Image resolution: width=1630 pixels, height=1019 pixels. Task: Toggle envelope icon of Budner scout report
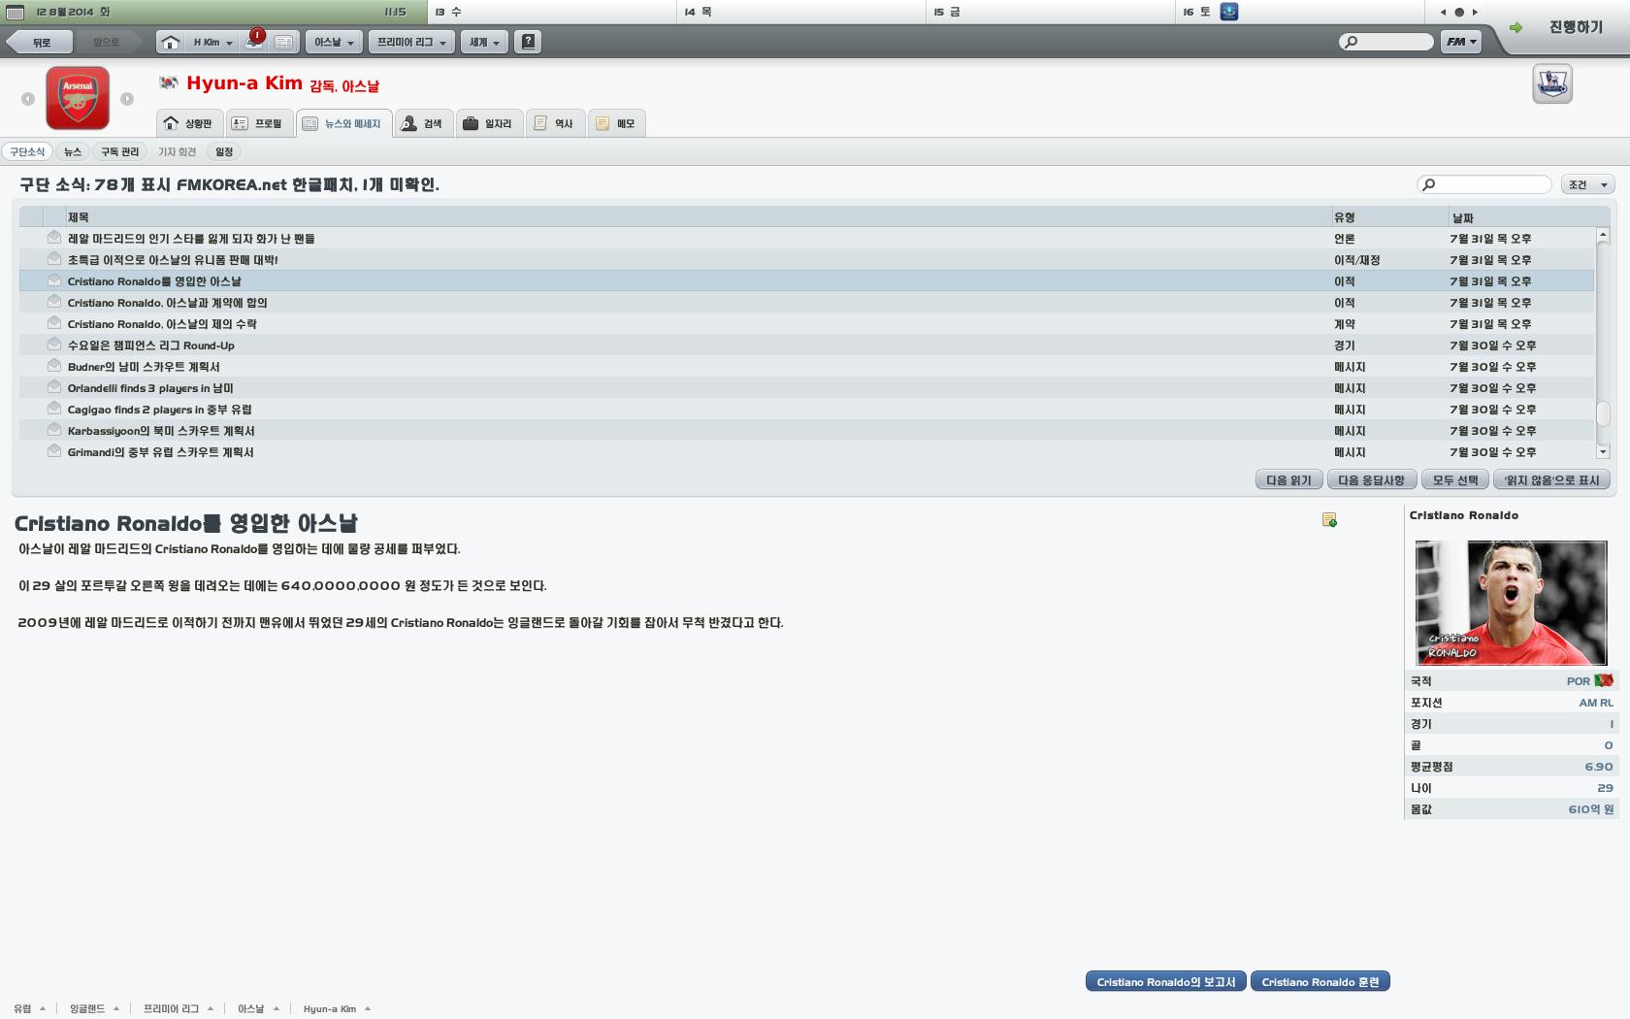point(54,366)
